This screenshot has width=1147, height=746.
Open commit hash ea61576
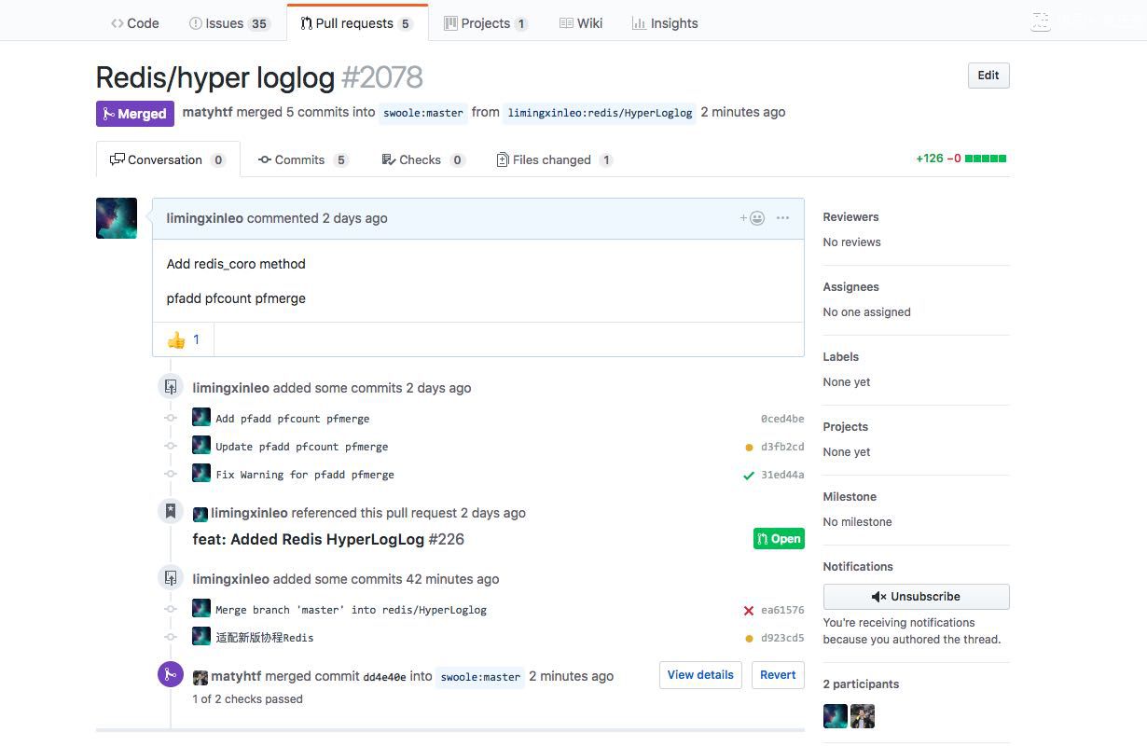point(782,610)
